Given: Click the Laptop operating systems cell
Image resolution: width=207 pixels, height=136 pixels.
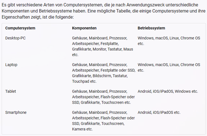Looking at the screenshot, I should [169, 67].
